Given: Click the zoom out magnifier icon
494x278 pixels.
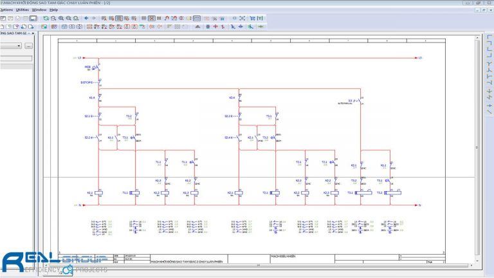Looking at the screenshot, I should (68, 18).
